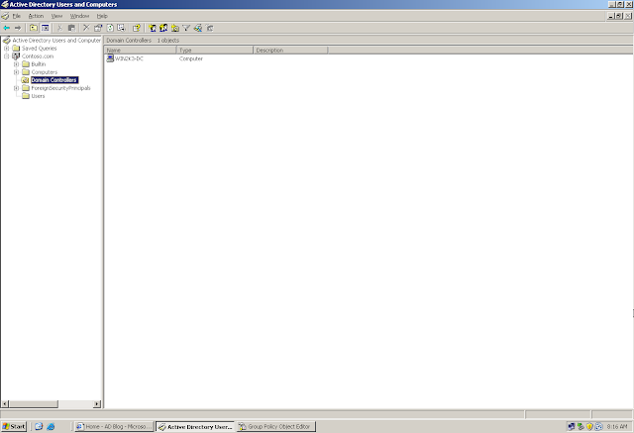Screen dimensions: 634x433
Task: Select the Computers folder in tree
Action: point(45,72)
